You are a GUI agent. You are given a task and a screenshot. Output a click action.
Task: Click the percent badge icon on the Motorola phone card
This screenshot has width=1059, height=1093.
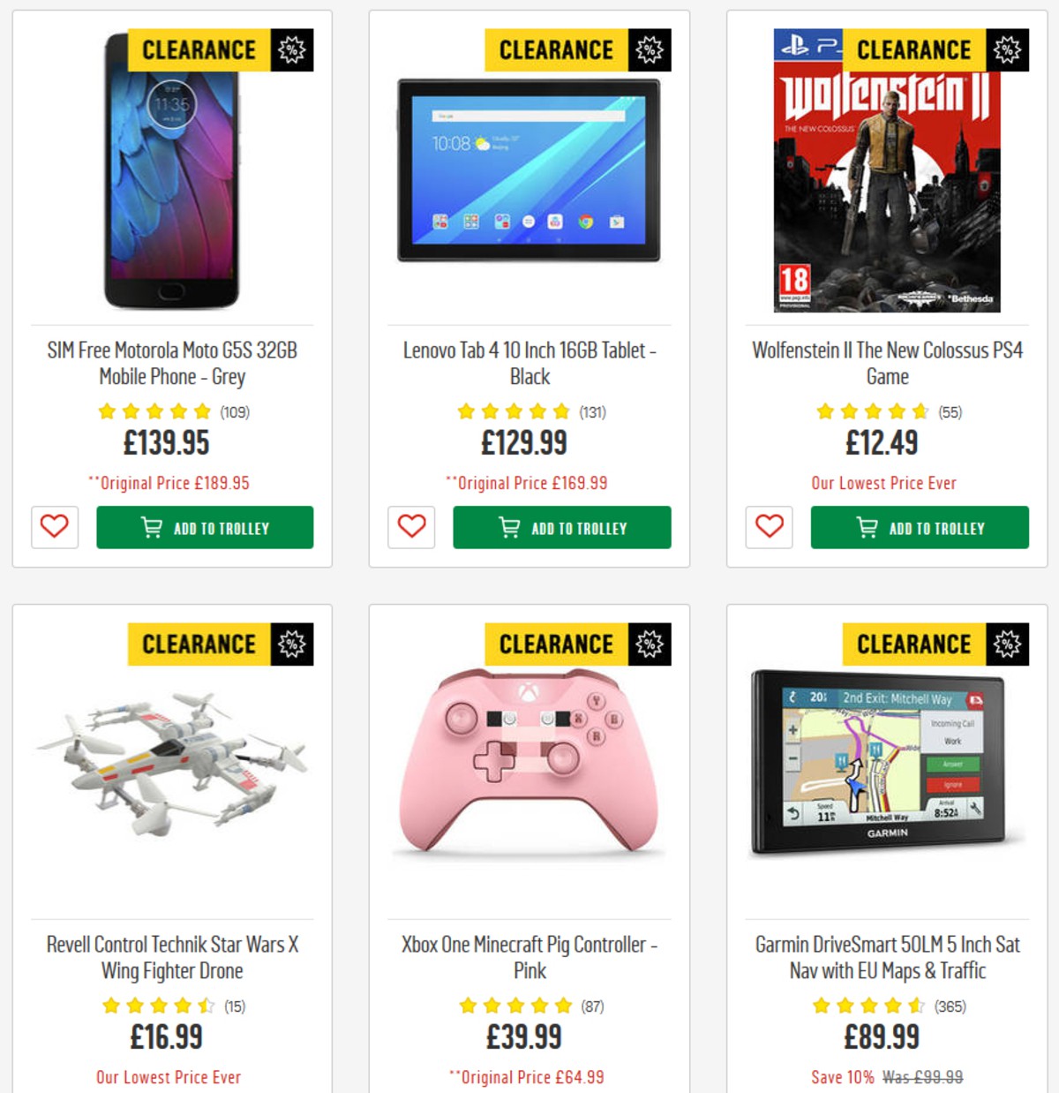[291, 49]
